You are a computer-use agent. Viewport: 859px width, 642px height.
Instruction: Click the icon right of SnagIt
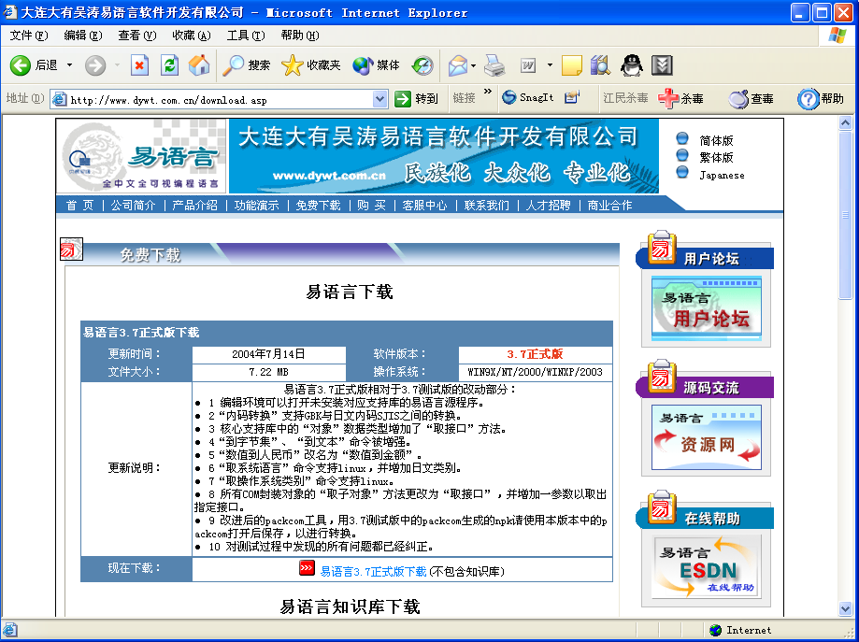[x=572, y=97]
